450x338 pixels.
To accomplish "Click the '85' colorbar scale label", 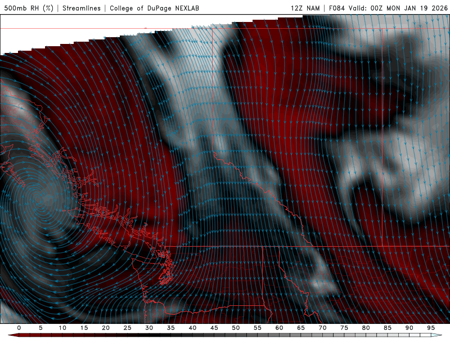I will (x=388, y=328).
